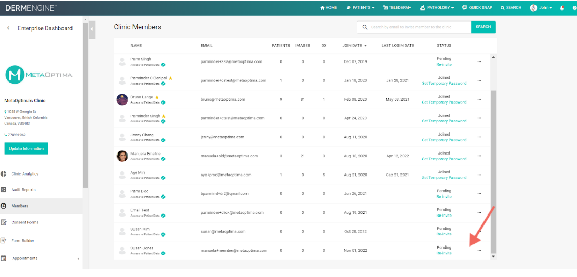The height and width of the screenshot is (277, 577).
Task: Open more options for Parm Singh
Action: tap(479, 61)
